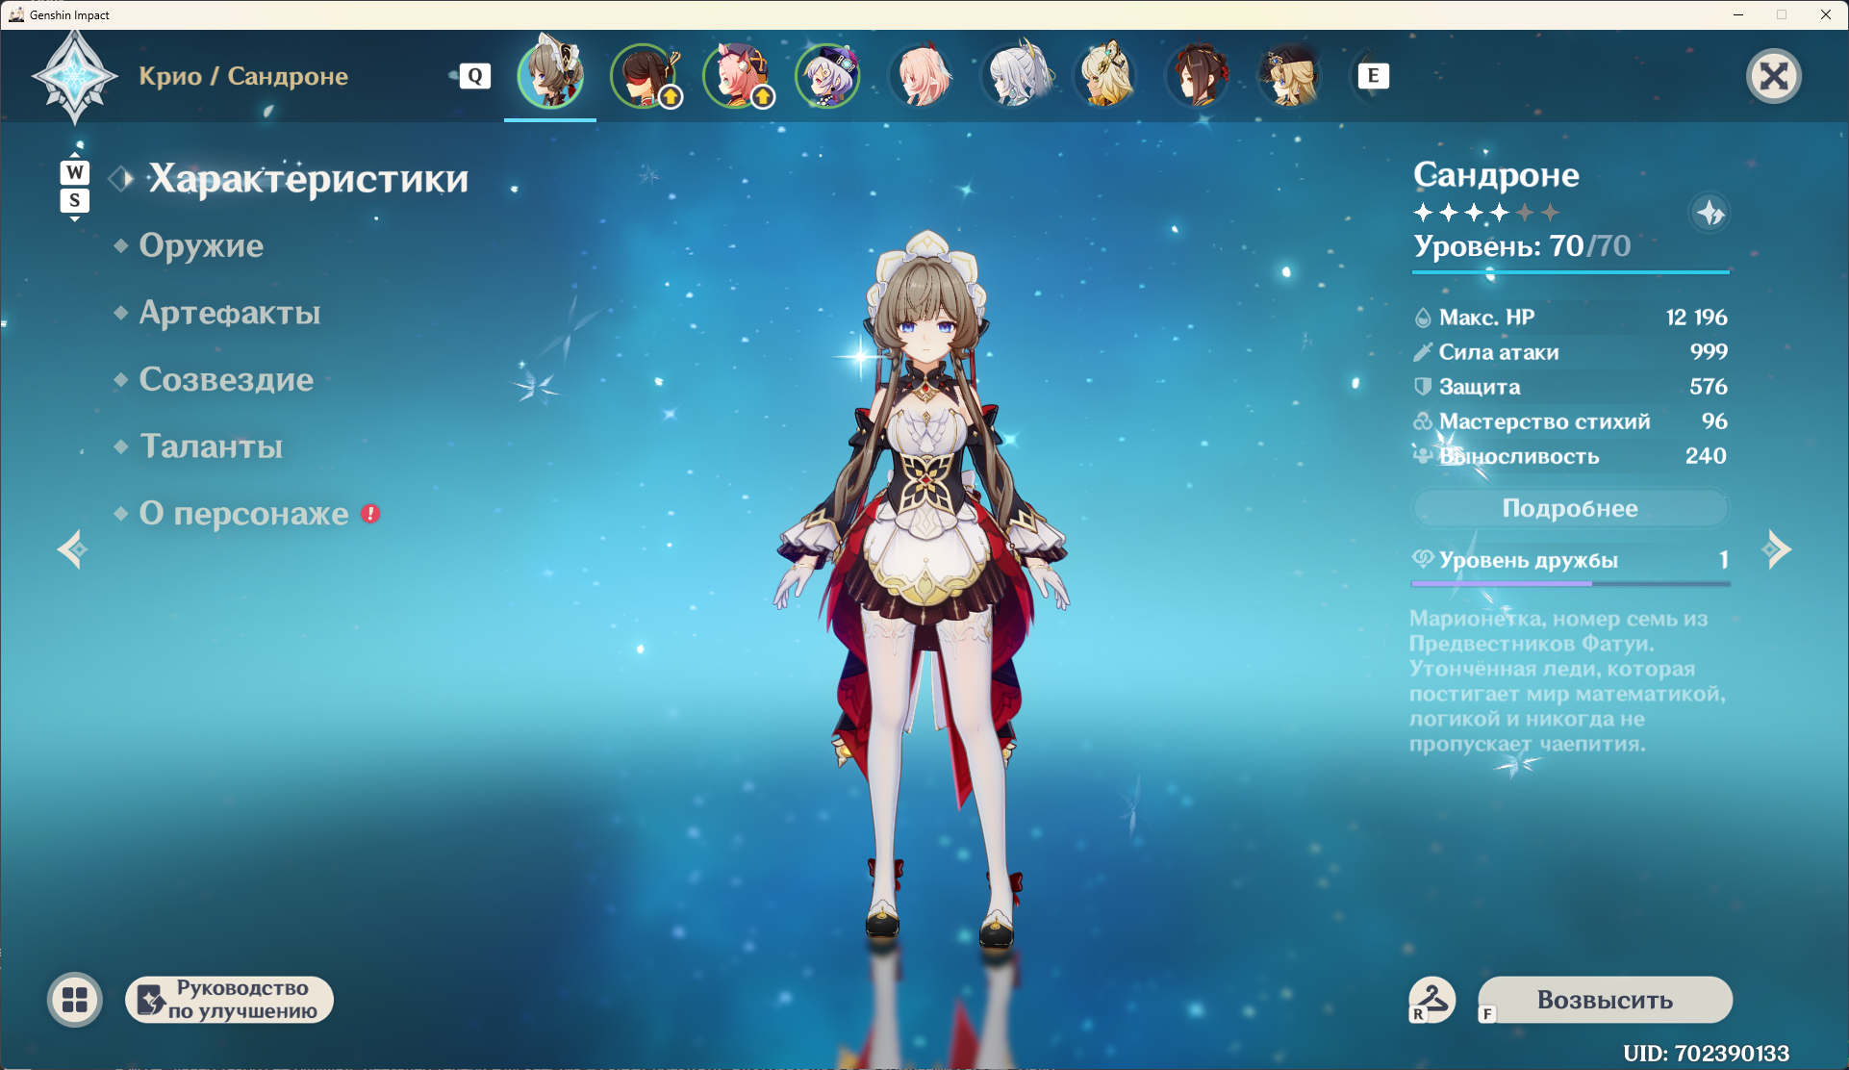Click the friendship level progress bar
This screenshot has height=1070, width=1849.
coord(1570,583)
